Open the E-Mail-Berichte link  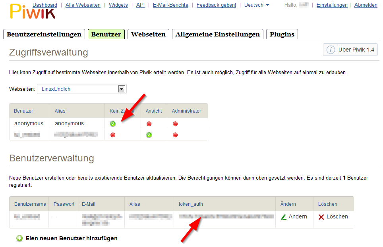coord(170,5)
